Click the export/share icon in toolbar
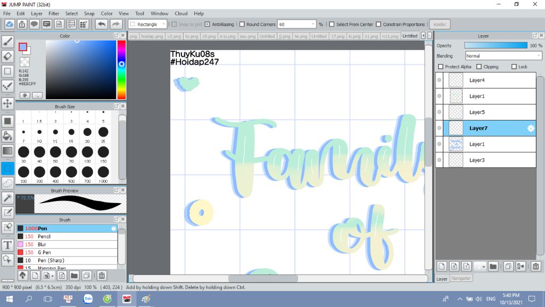This screenshot has width=545, height=307. pos(22,25)
